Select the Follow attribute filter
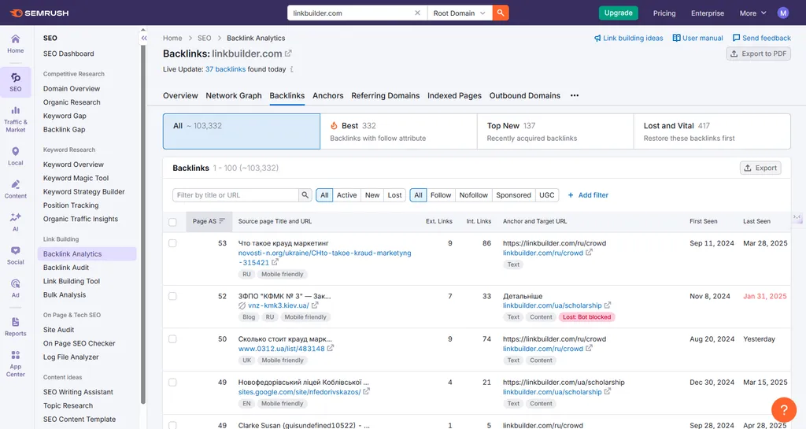Image resolution: width=806 pixels, height=429 pixels. click(441, 195)
